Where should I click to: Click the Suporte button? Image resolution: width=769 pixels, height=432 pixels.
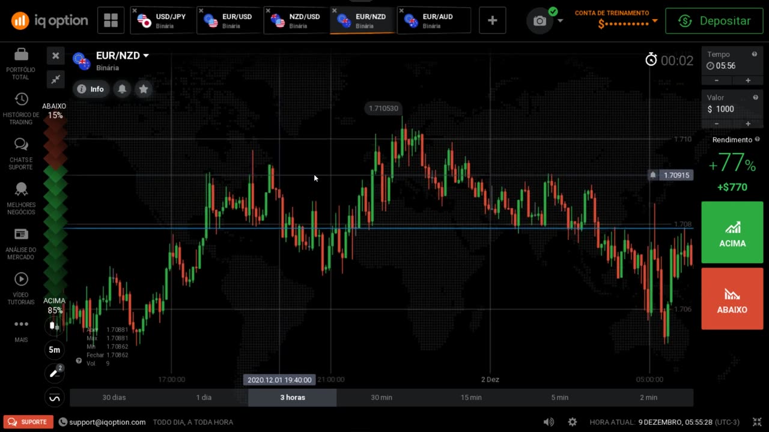[28, 422]
